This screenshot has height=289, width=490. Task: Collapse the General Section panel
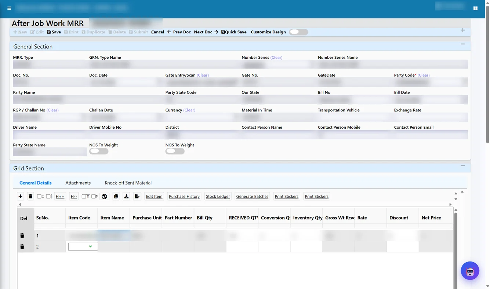click(463, 44)
